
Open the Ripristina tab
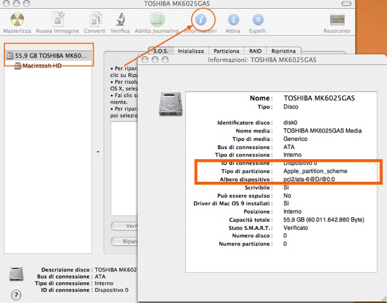pyautogui.click(x=283, y=50)
